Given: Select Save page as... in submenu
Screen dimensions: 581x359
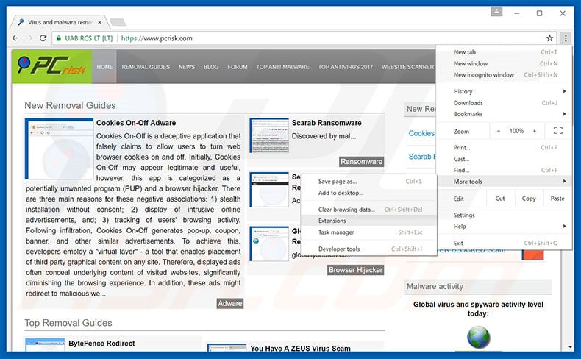Looking at the screenshot, I should (x=368, y=181).
